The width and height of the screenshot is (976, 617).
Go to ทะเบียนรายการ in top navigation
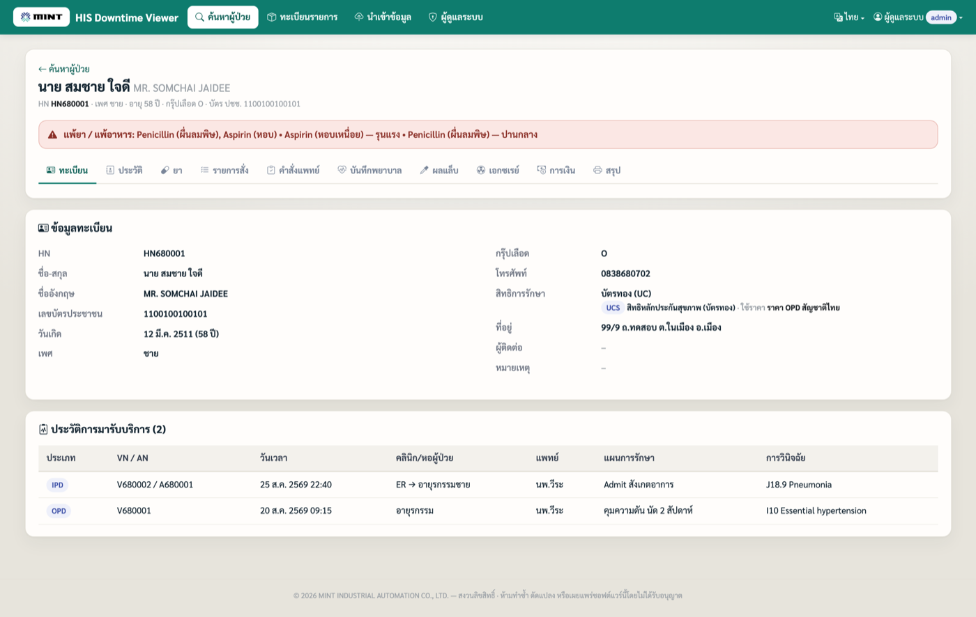302,17
